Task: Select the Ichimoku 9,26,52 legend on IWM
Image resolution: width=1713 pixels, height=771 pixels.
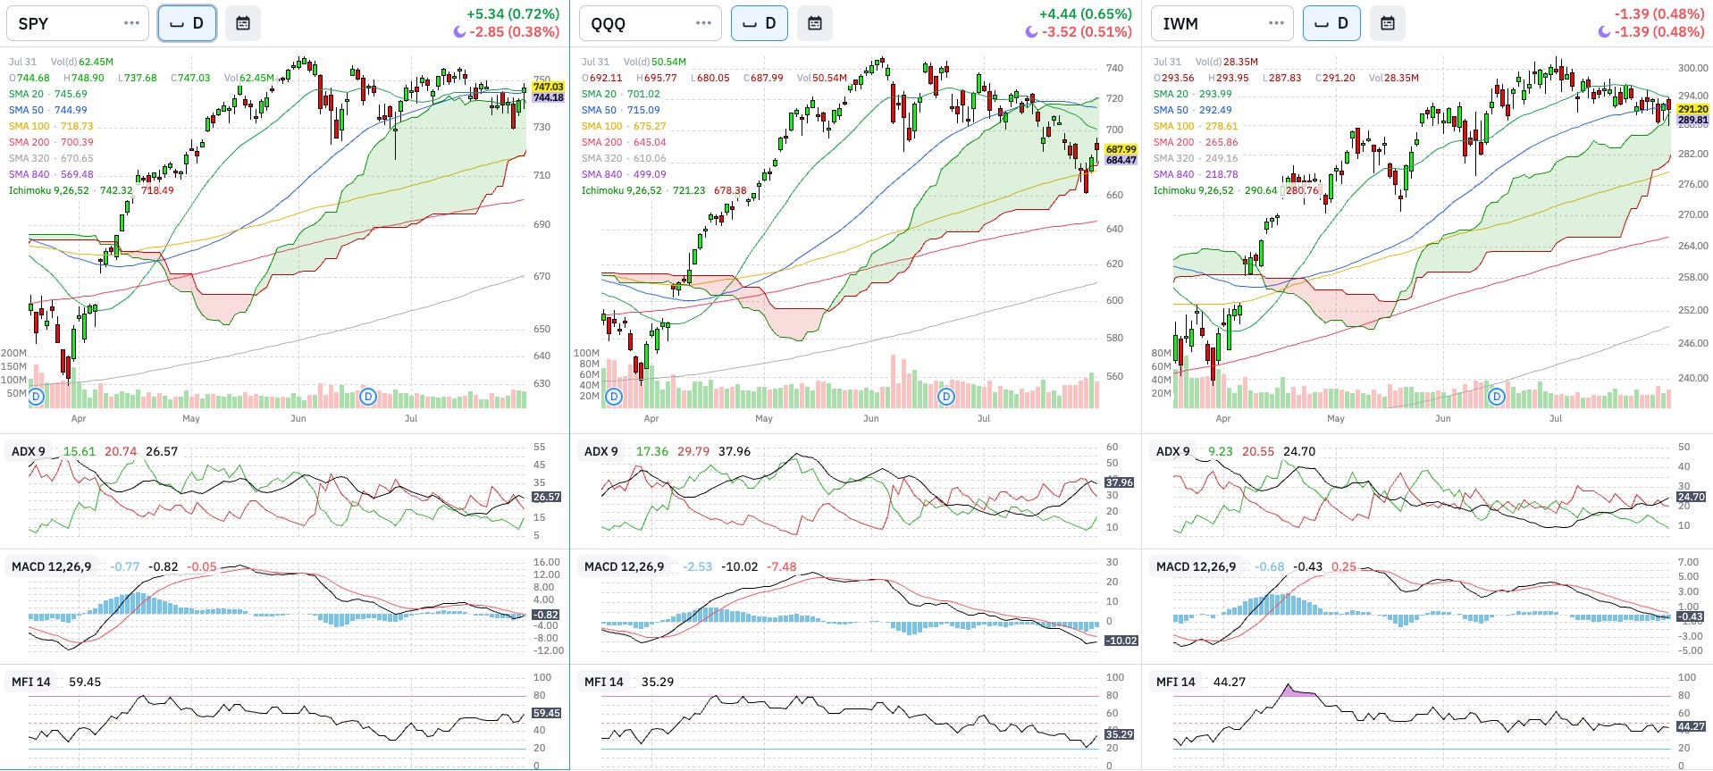Action: tap(1236, 190)
